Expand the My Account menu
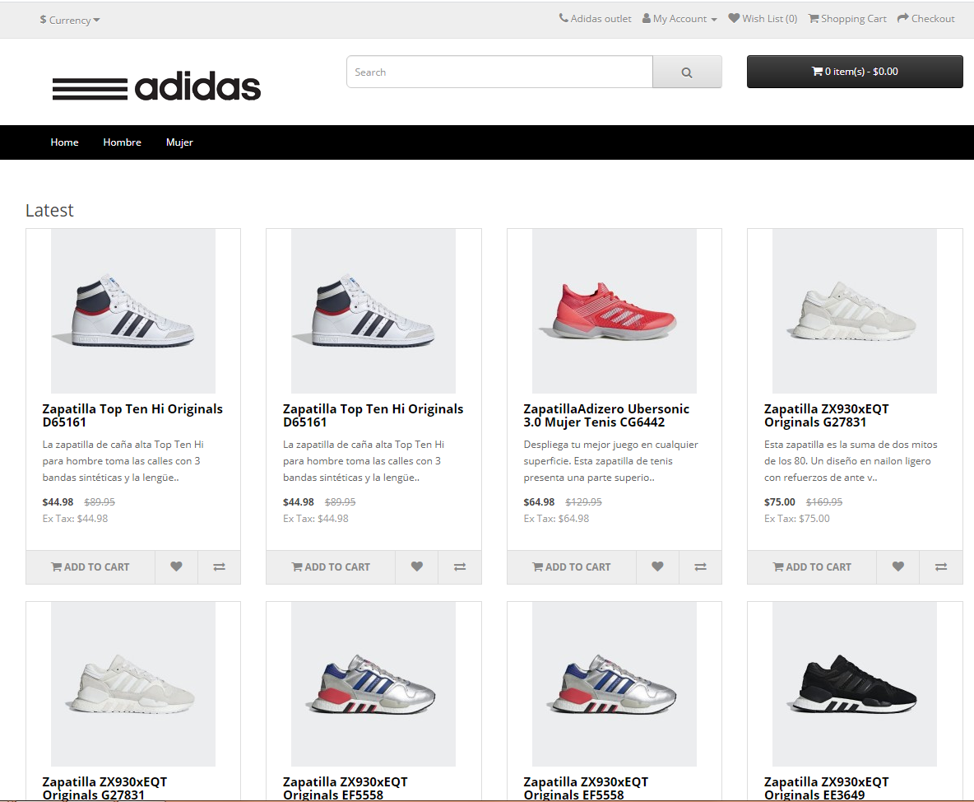Image resolution: width=974 pixels, height=802 pixels. click(679, 19)
